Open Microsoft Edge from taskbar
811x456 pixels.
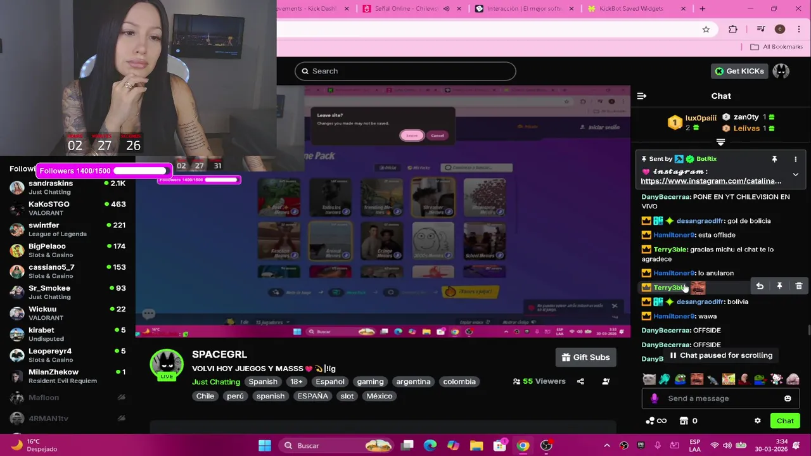(430, 445)
